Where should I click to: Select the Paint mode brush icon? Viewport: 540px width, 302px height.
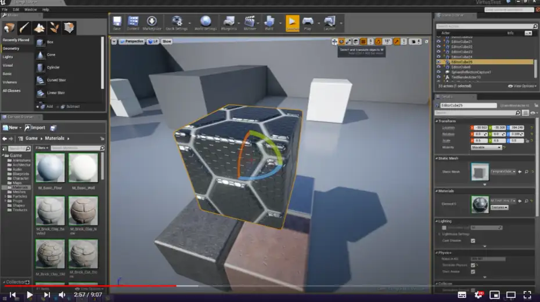24,27
